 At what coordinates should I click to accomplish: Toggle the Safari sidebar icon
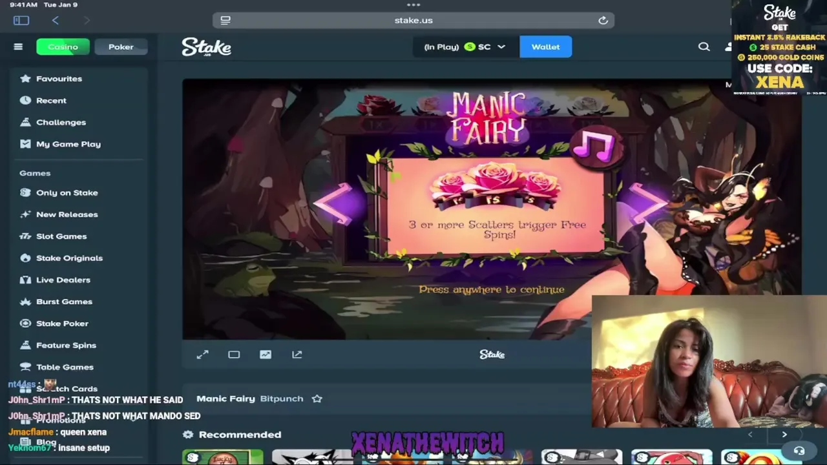tap(21, 20)
